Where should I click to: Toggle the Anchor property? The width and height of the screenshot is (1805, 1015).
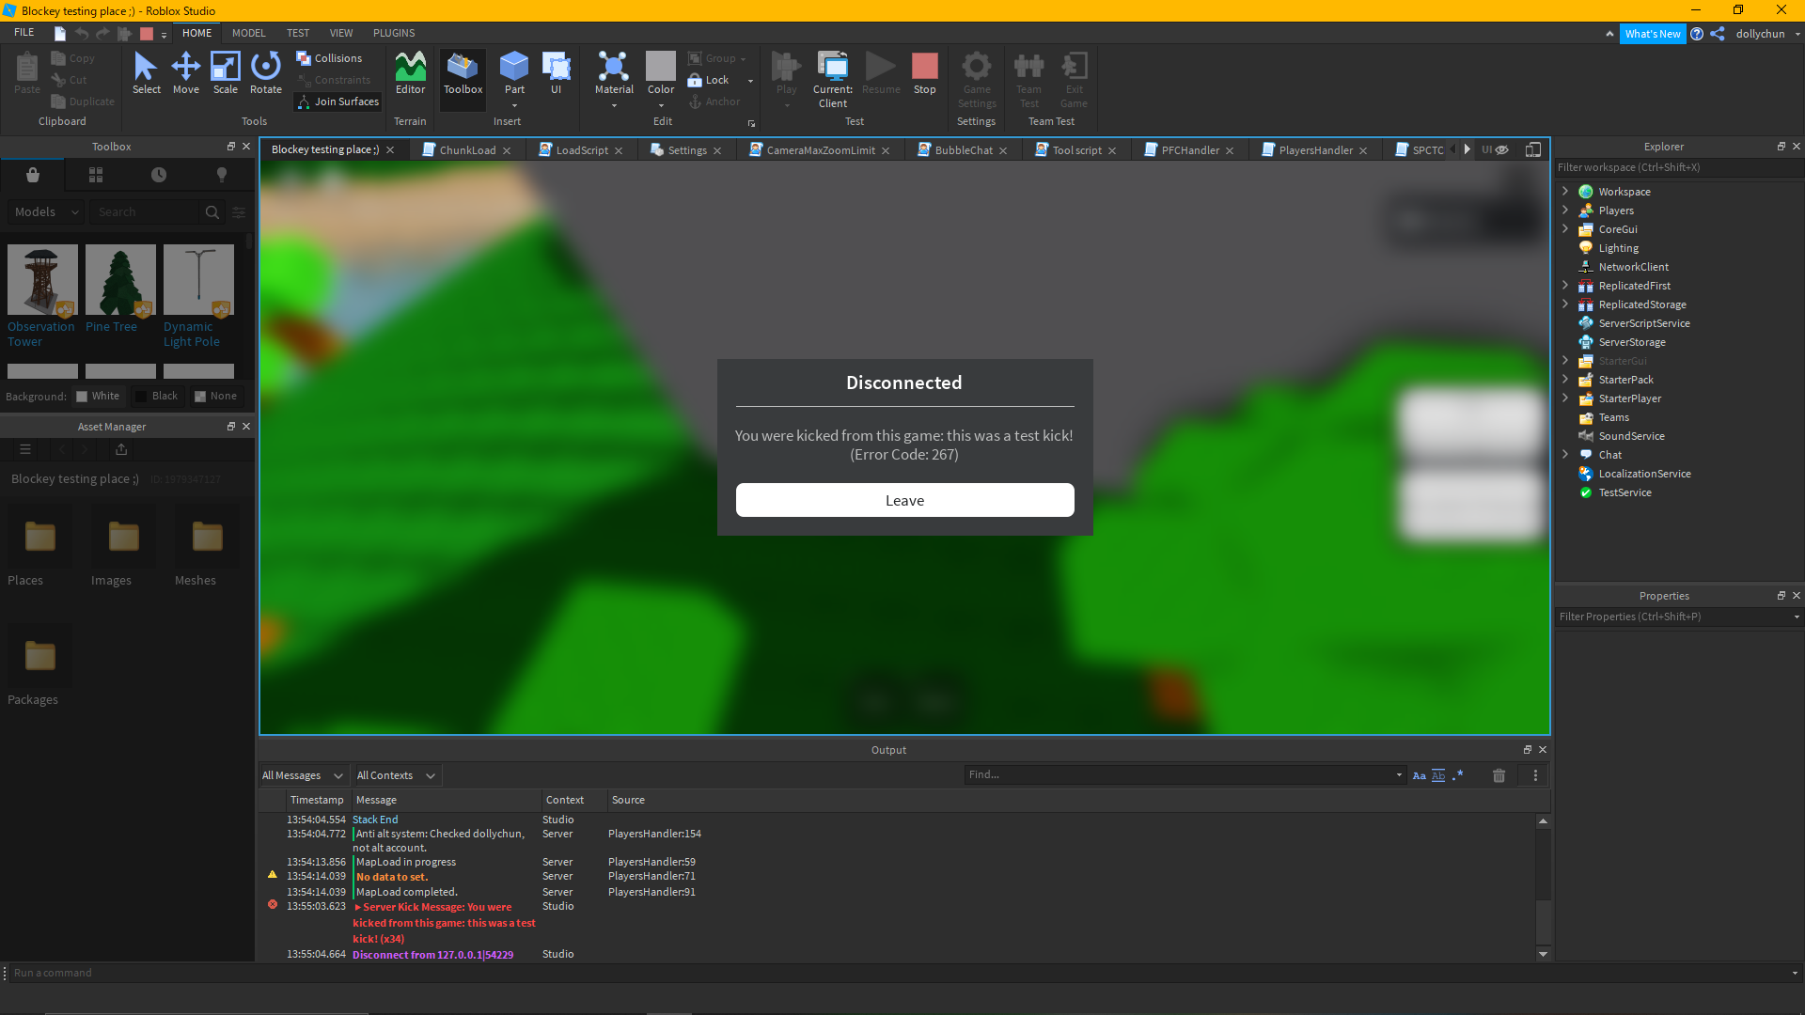point(716,101)
